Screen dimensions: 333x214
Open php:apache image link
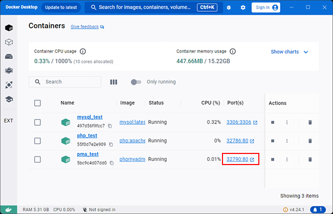(x=132, y=141)
